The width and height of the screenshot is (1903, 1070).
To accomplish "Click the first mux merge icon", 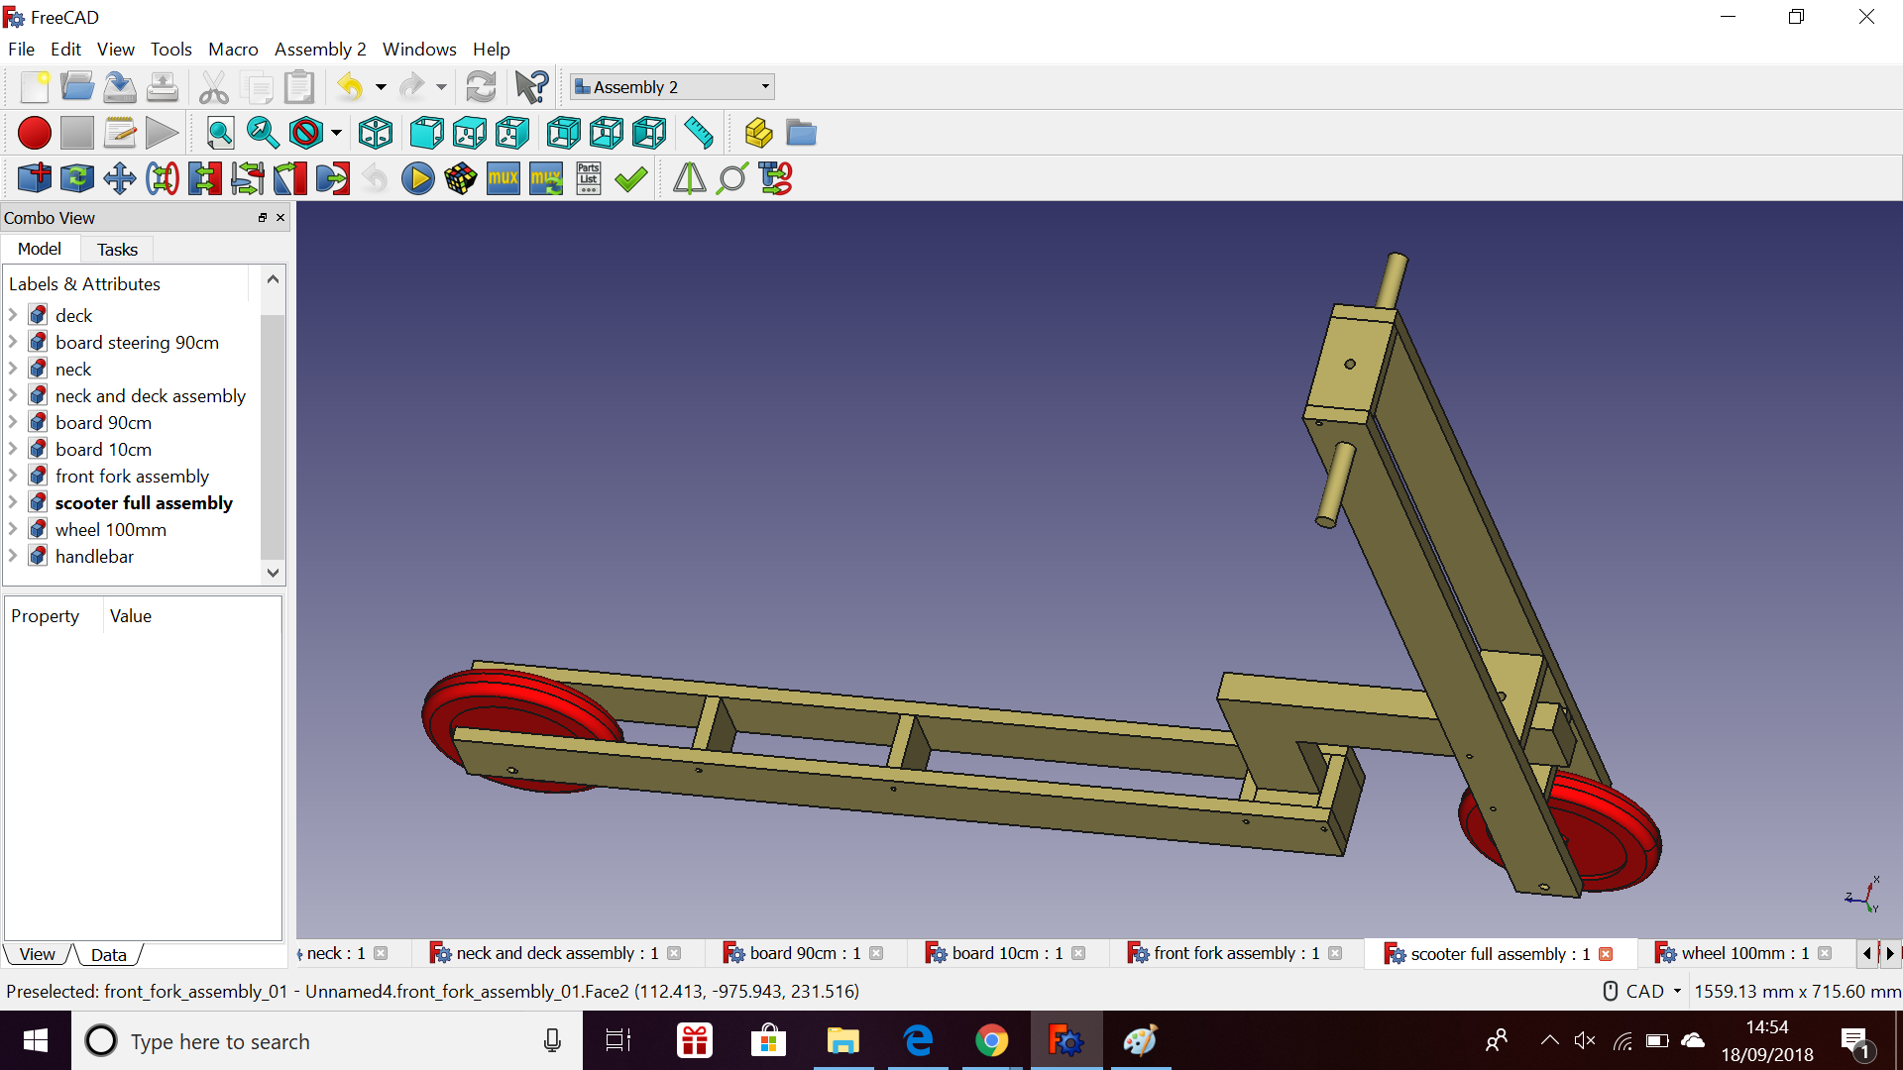I will (504, 178).
